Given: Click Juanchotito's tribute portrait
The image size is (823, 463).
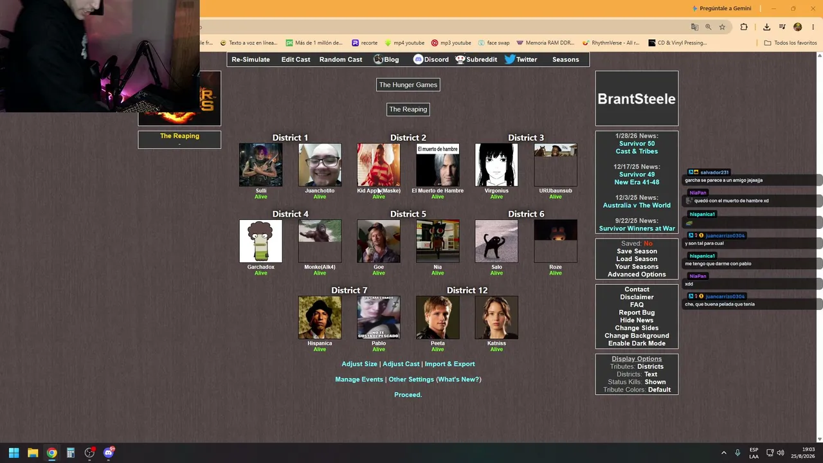Looking at the screenshot, I should pyautogui.click(x=320, y=165).
